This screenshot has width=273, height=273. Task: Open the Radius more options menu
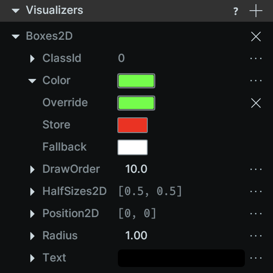(256, 236)
